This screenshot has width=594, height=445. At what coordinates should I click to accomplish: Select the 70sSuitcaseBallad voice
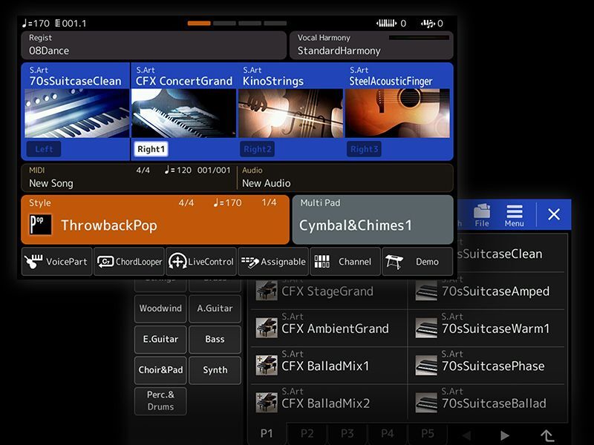[488, 403]
